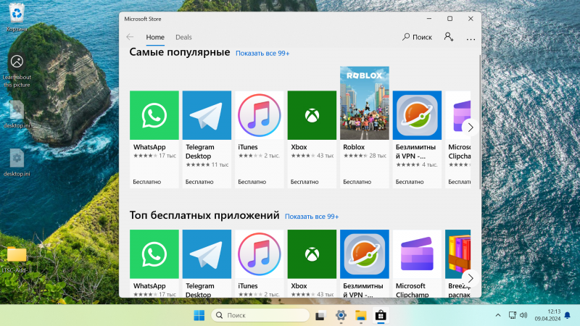Go back with the back arrow
This screenshot has width=580, height=326.
130,37
